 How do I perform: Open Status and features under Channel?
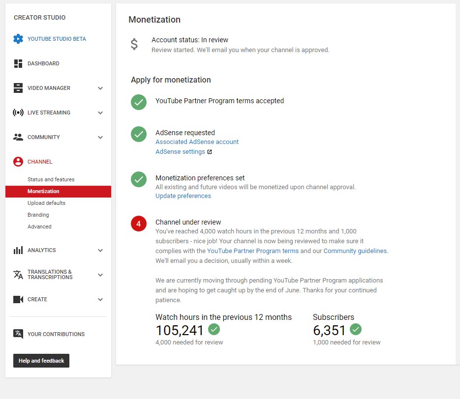click(51, 179)
